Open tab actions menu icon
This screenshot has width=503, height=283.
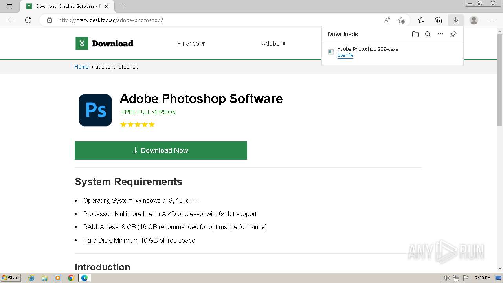pos(9,6)
